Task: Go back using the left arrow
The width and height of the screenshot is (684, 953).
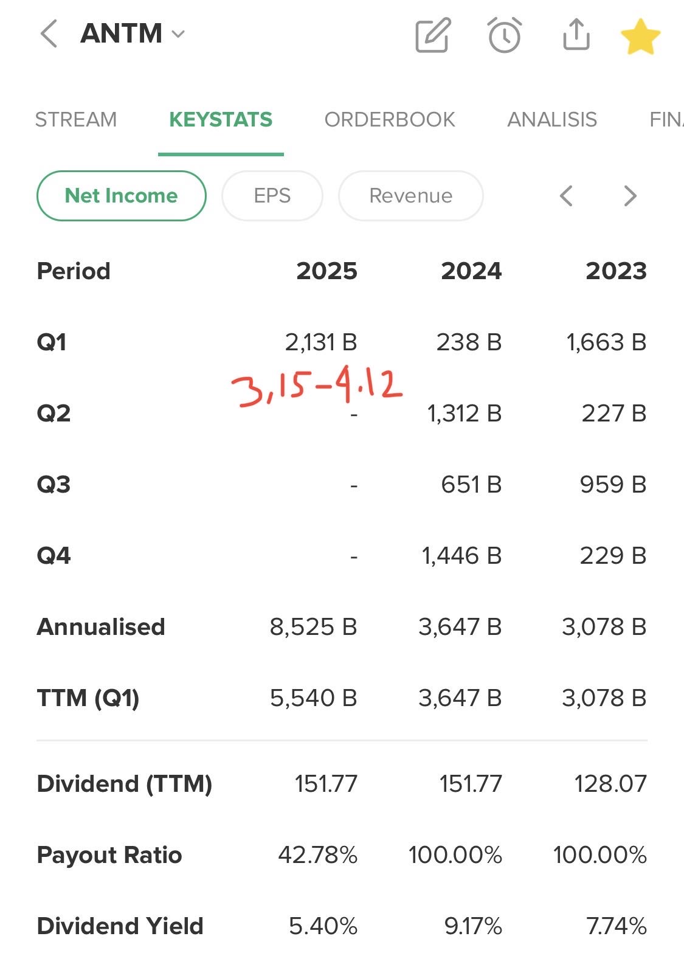Action: coord(49,33)
